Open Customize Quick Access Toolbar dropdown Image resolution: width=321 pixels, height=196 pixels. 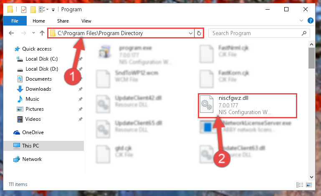tap(53, 10)
